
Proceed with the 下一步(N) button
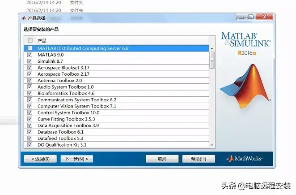click(76, 159)
